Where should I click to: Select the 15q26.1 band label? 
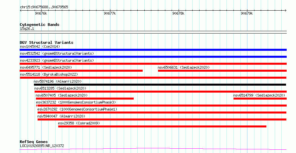click(27, 29)
